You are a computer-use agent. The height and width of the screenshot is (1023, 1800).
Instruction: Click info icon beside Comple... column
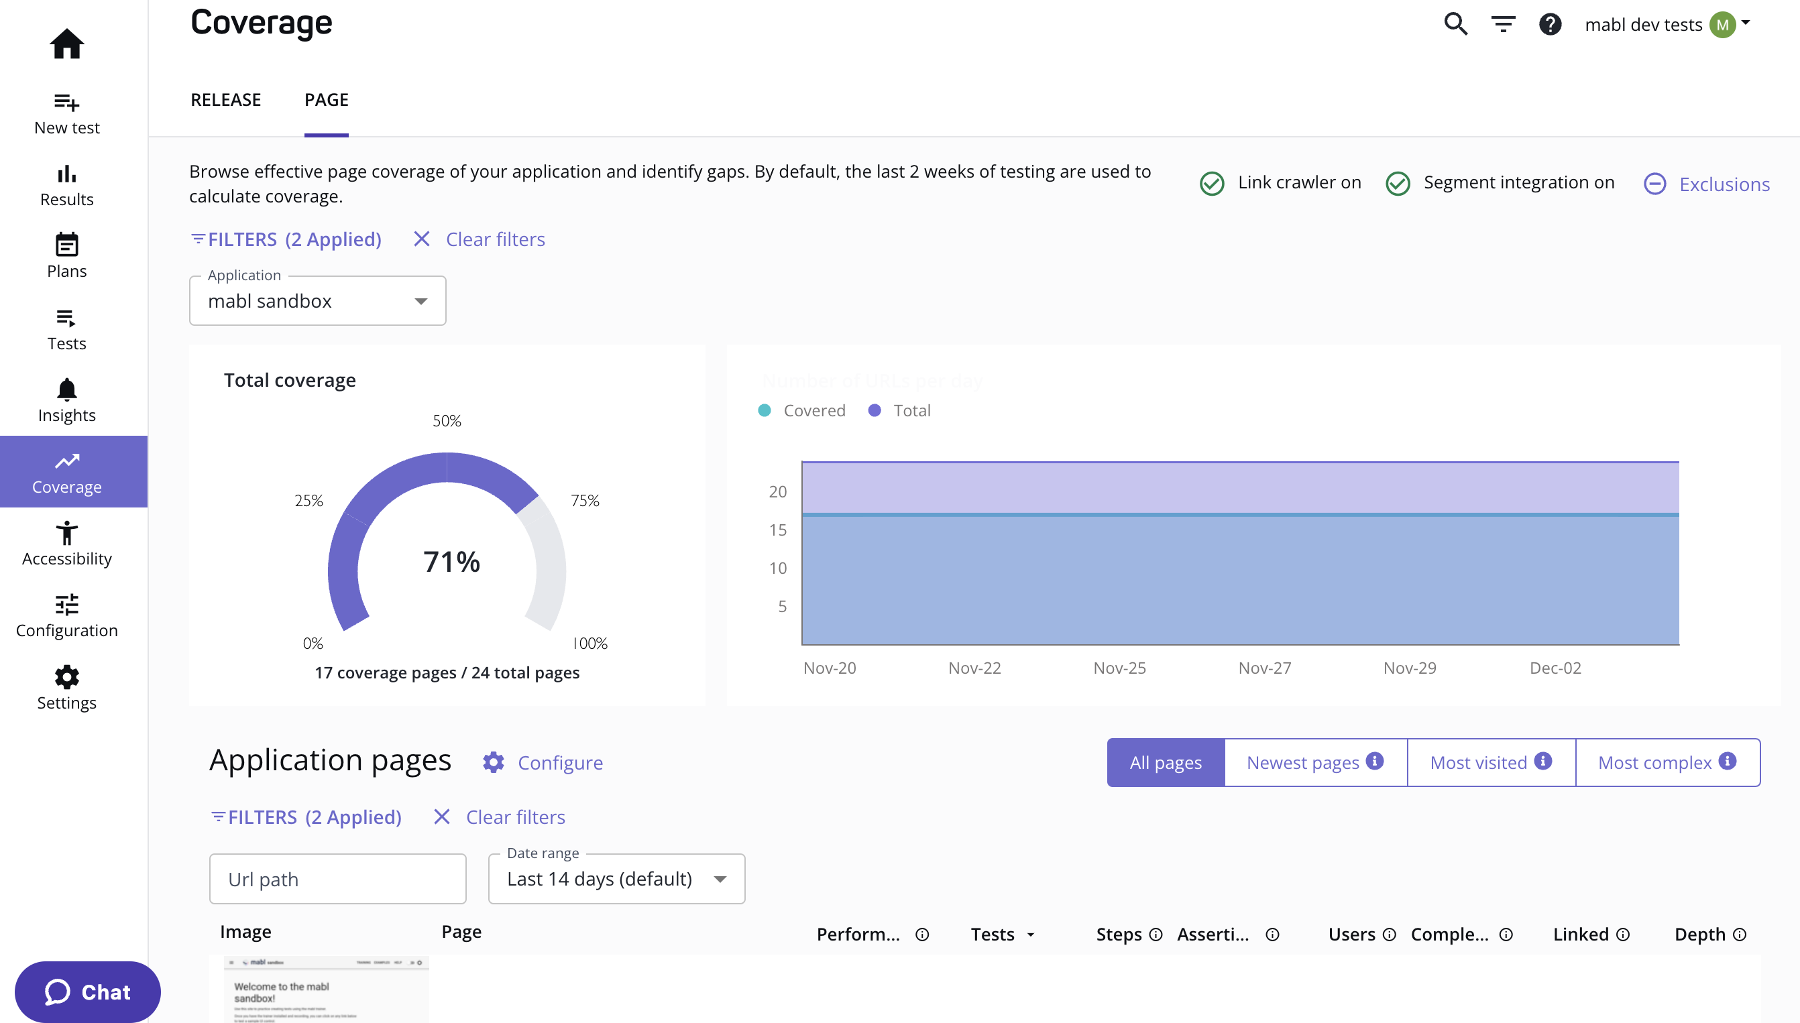click(x=1506, y=935)
